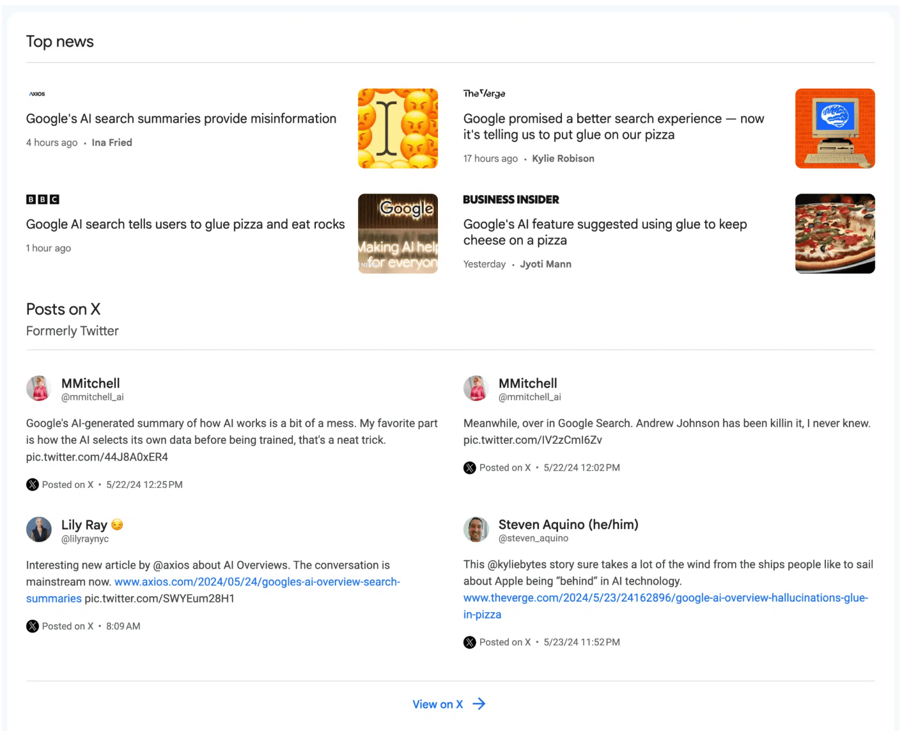
Task: Open the angry emoji Axios thumbnail
Action: 398,129
